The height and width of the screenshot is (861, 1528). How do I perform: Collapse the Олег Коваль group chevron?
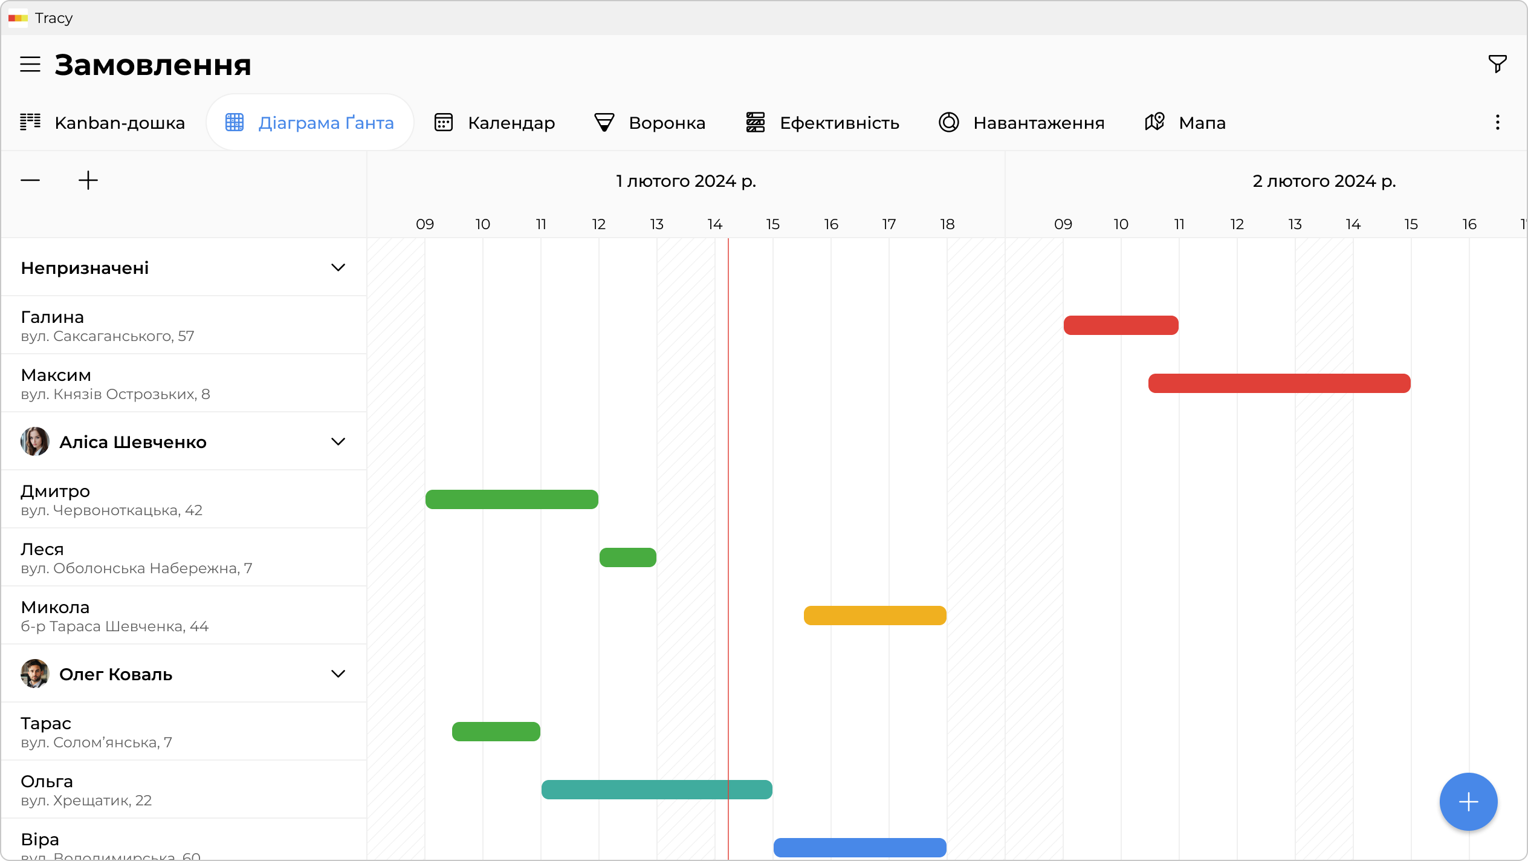point(338,674)
